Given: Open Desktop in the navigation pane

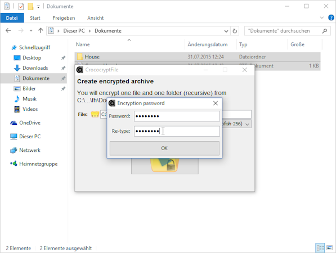Looking at the screenshot, I should click(32, 58).
